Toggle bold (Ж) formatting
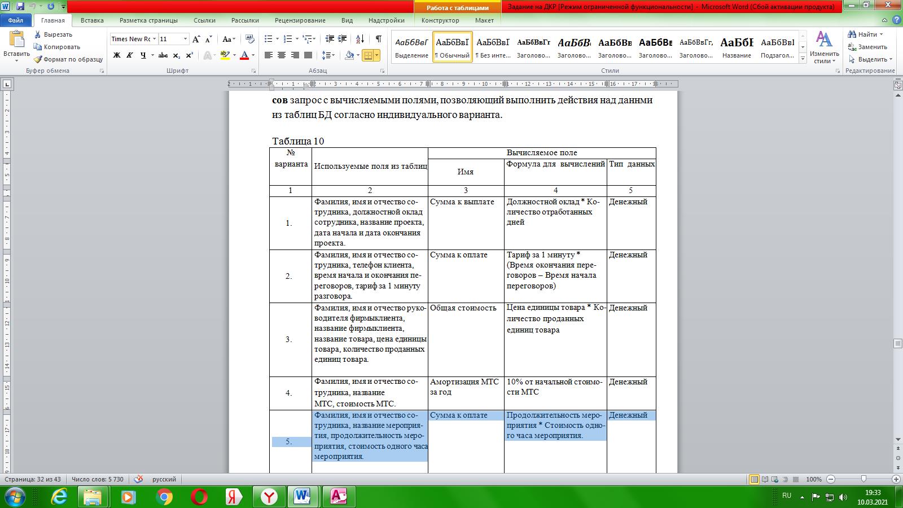This screenshot has width=903, height=508. click(x=117, y=55)
